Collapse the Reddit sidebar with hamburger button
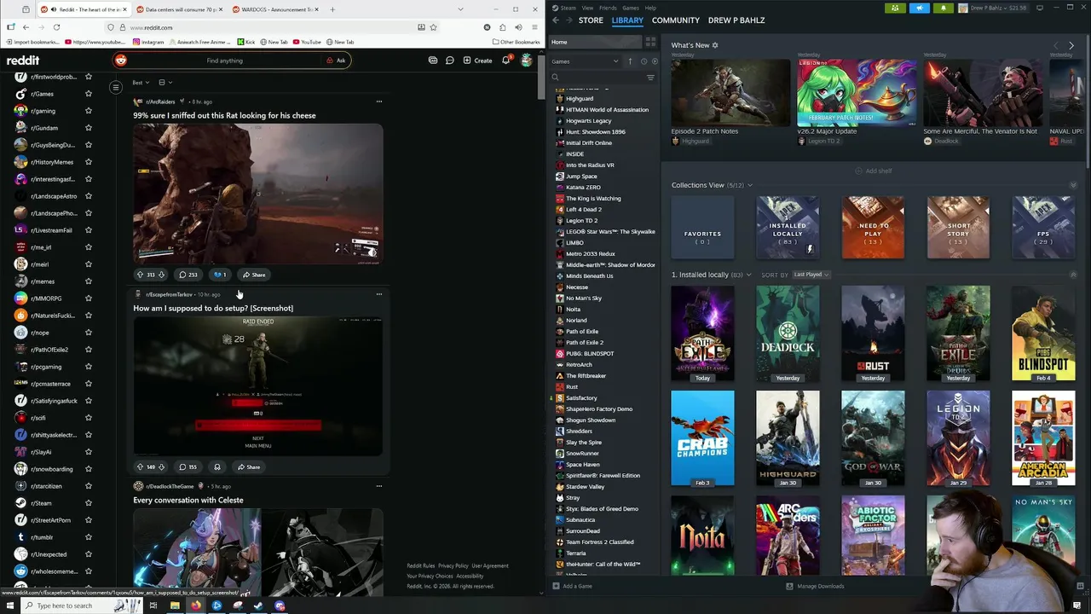Image resolution: width=1091 pixels, height=614 pixels. click(116, 87)
